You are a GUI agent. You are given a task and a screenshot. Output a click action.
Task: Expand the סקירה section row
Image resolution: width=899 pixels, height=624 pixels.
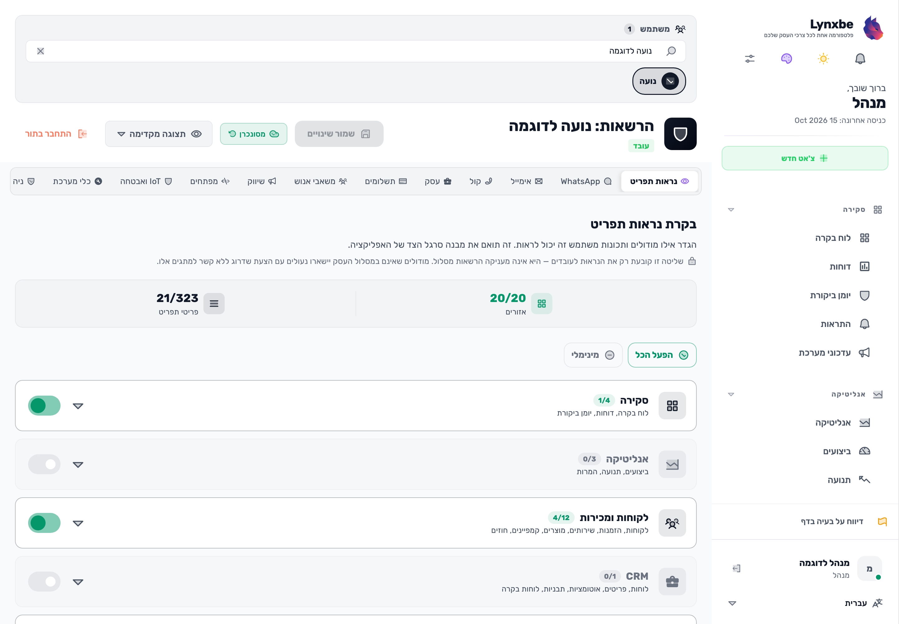pos(78,406)
